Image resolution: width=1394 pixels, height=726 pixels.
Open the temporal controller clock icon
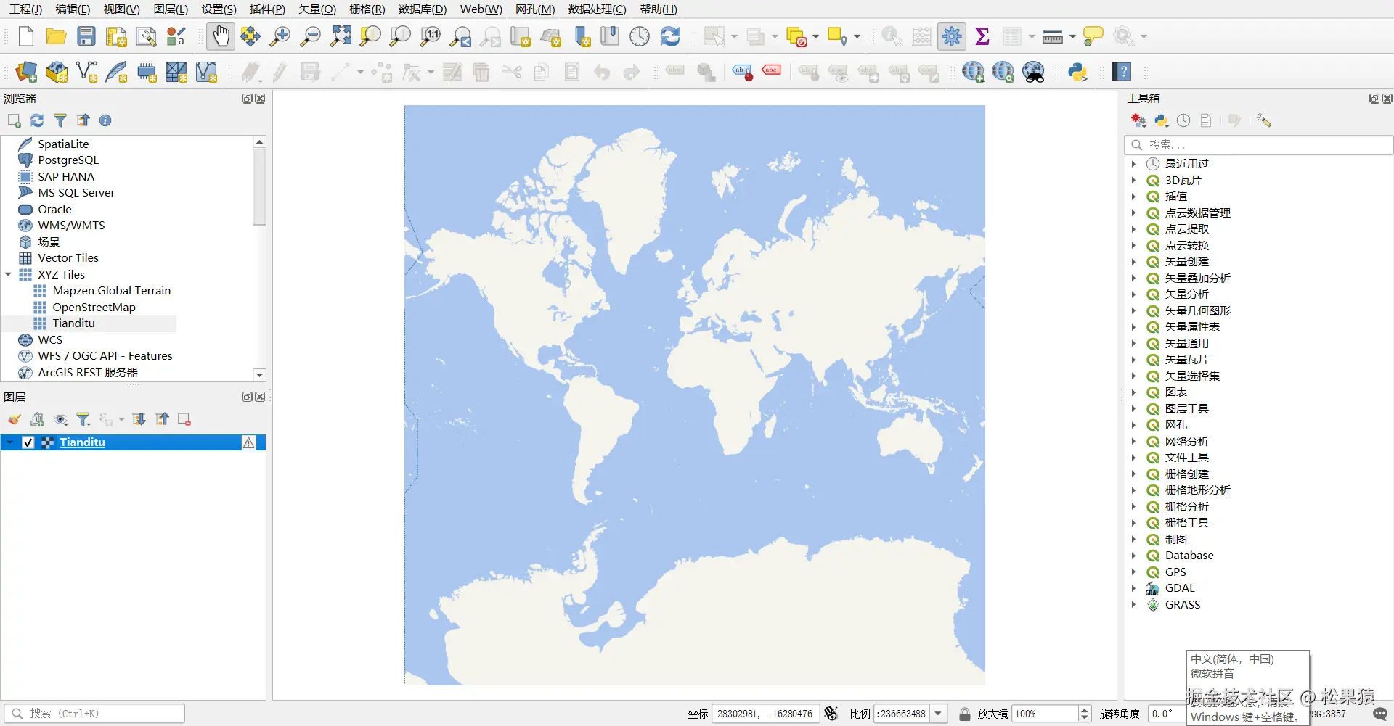640,36
